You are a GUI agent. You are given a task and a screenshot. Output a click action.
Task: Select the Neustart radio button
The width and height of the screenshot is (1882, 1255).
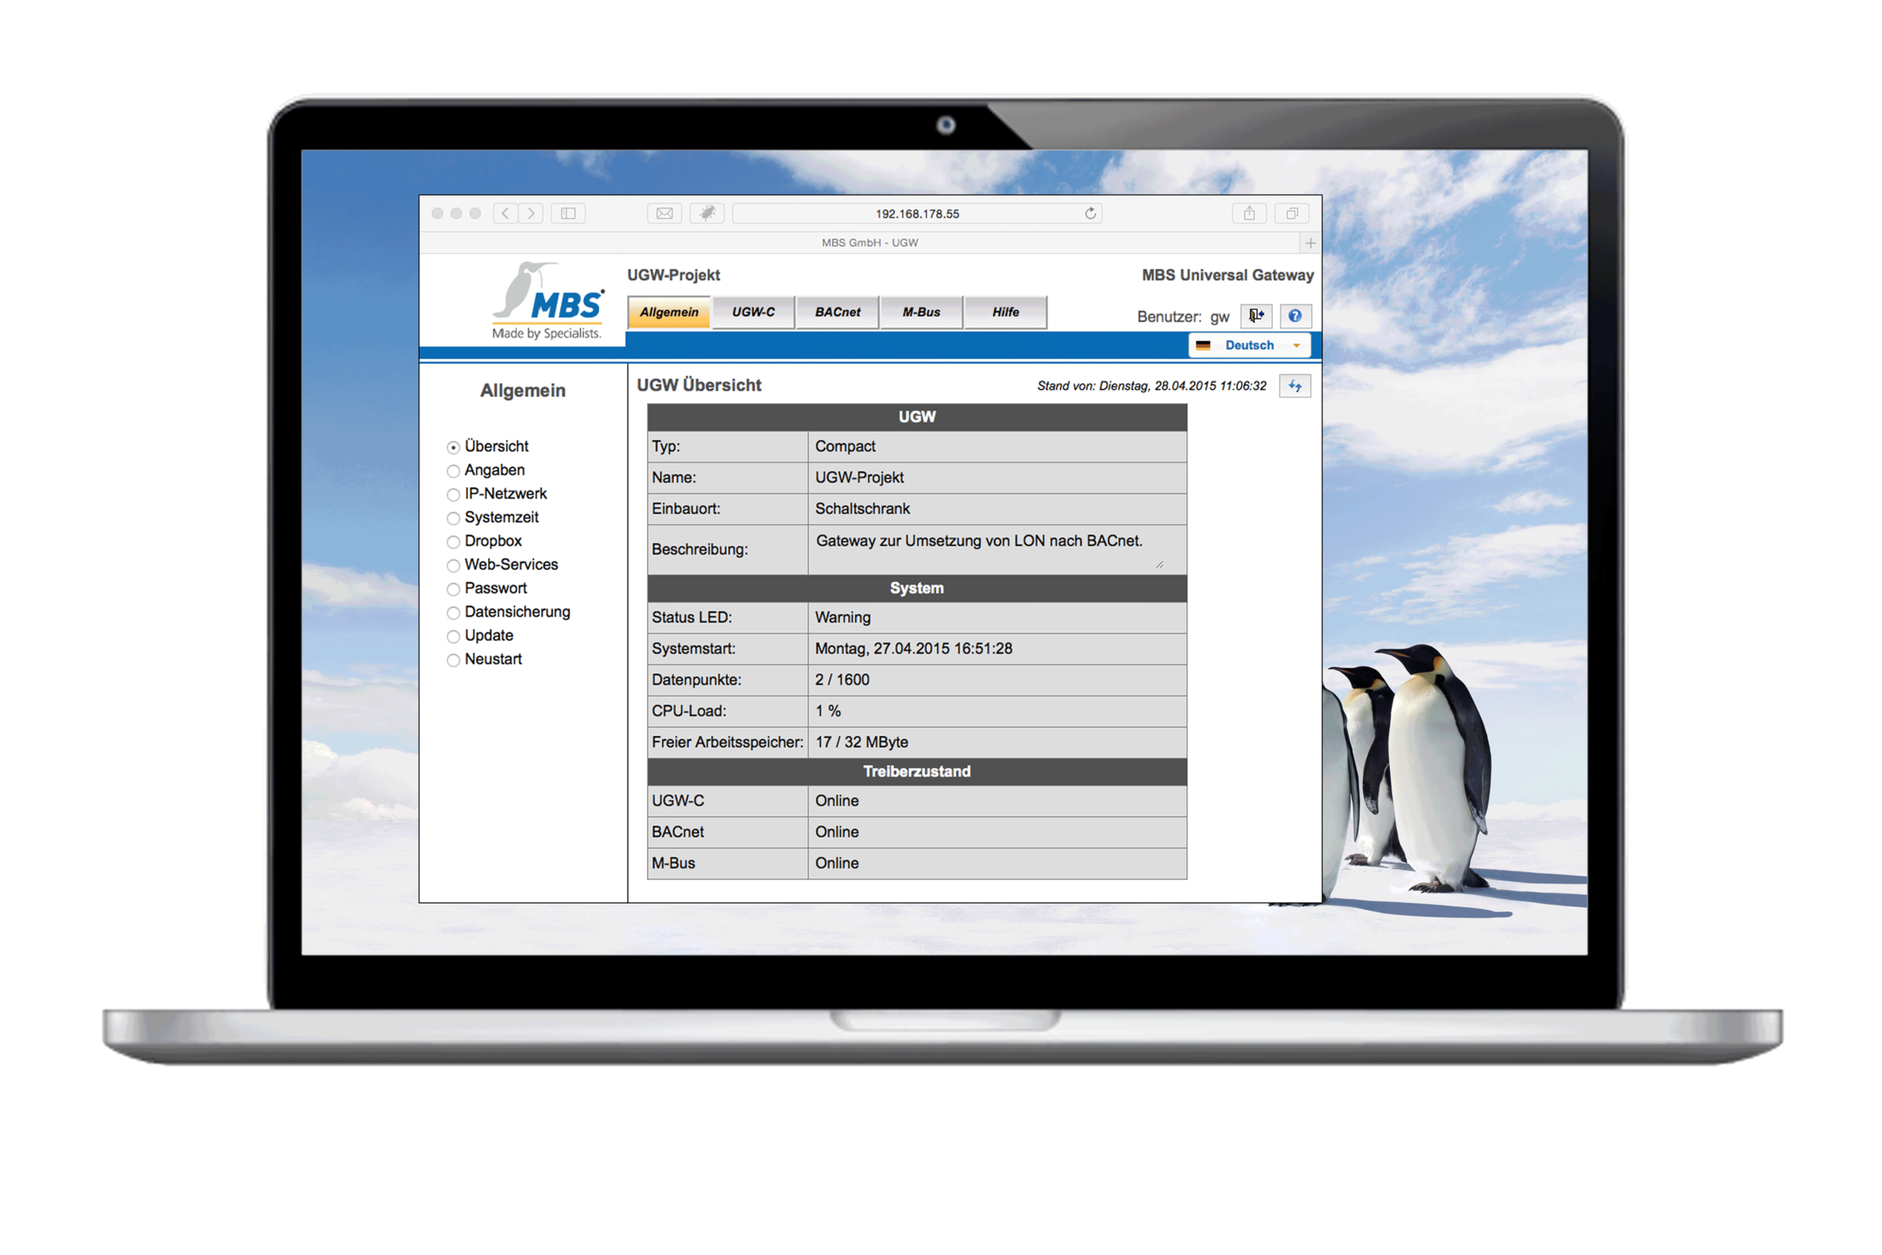pyautogui.click(x=453, y=660)
